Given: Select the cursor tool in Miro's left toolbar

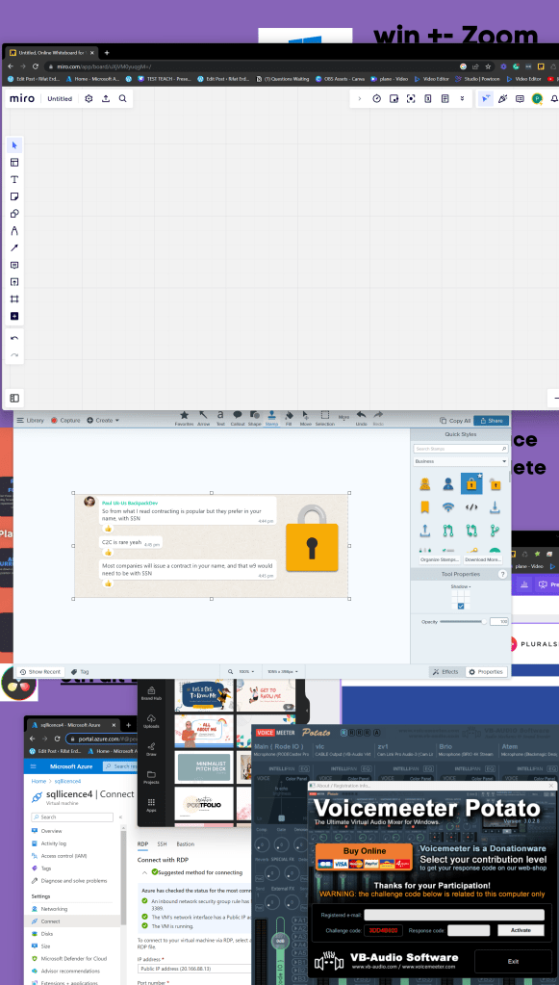Looking at the screenshot, I should (14, 145).
